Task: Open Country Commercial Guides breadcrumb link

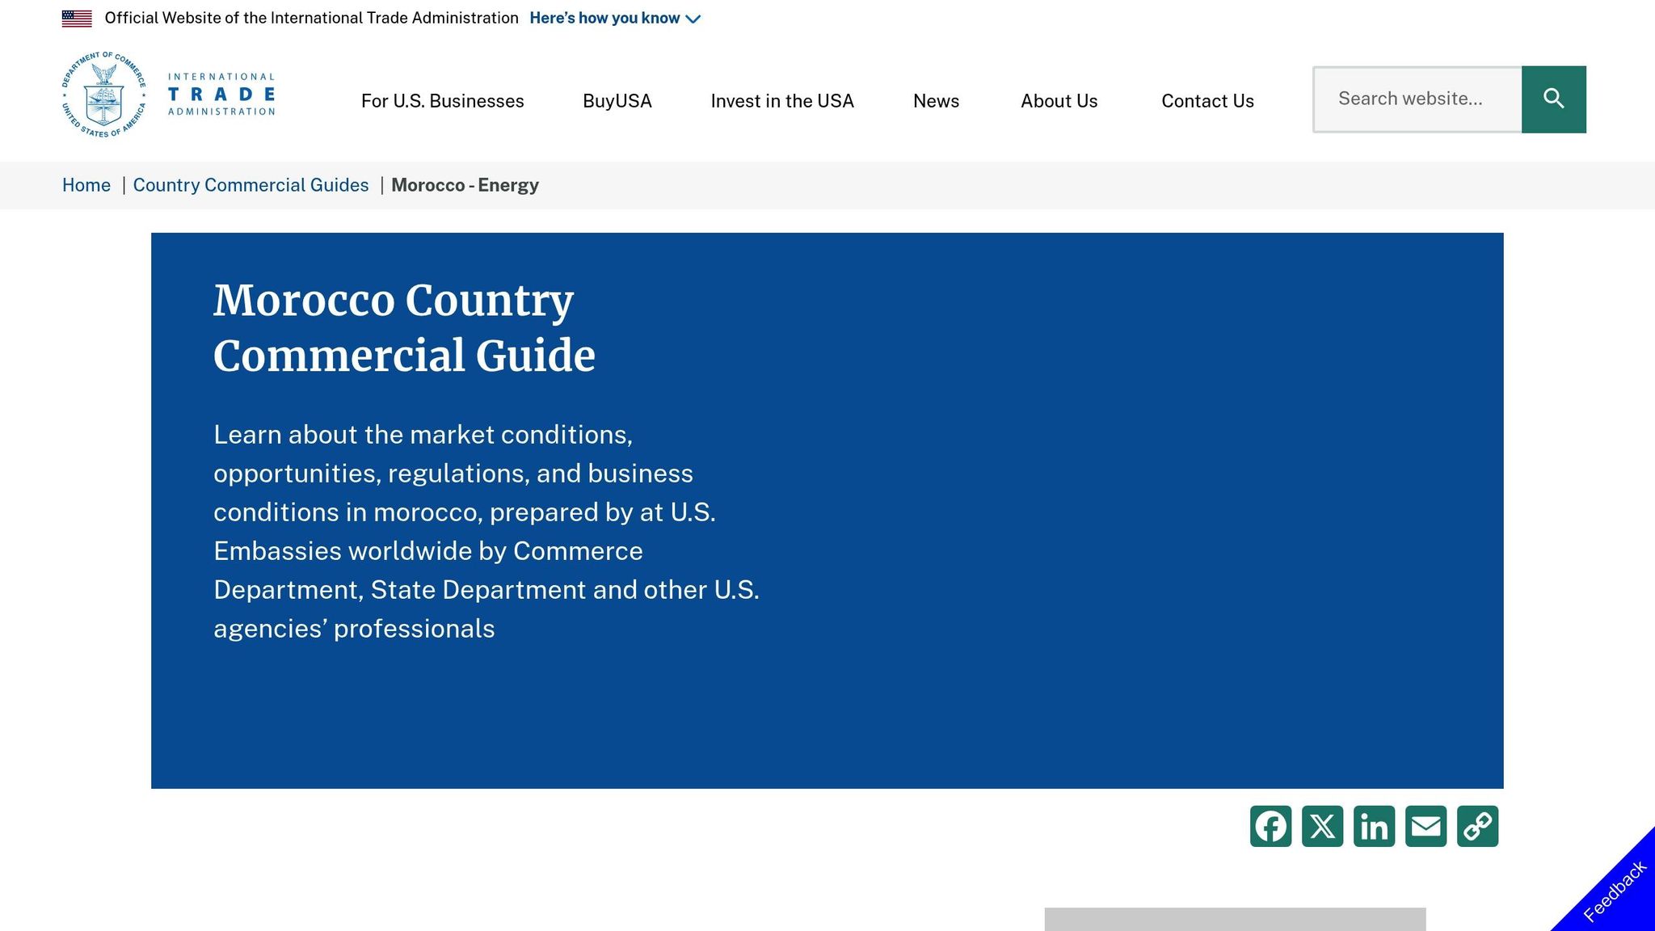Action: click(x=251, y=185)
